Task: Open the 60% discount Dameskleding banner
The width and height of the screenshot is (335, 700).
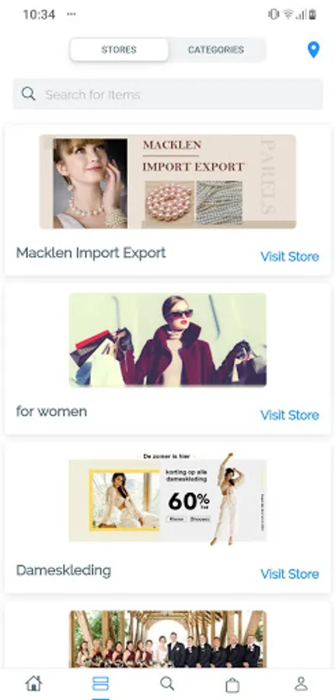Action: (x=168, y=499)
